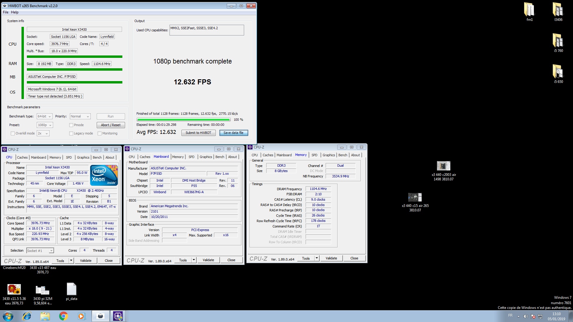
Task: Open the media player taskbar icon
Action: 81,316
